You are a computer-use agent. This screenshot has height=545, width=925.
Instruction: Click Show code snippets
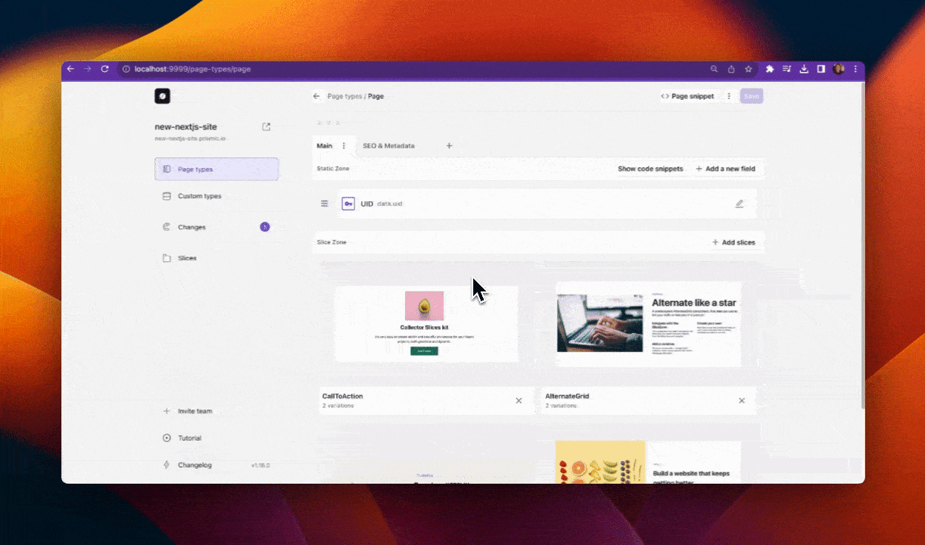click(x=650, y=169)
